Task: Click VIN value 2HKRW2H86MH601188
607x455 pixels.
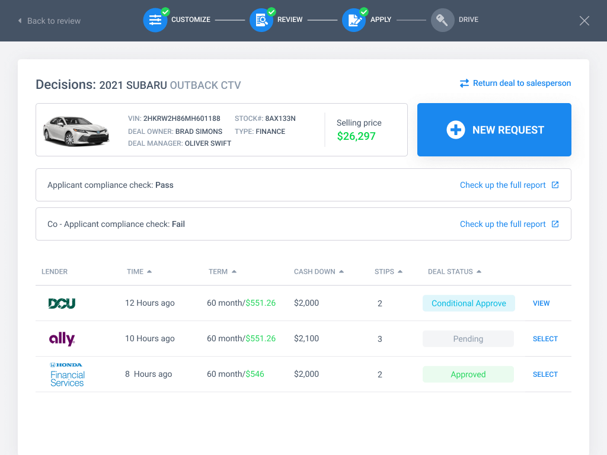Action: click(x=181, y=118)
